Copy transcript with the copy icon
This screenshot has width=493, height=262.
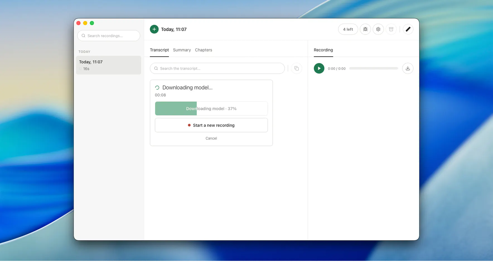click(296, 68)
